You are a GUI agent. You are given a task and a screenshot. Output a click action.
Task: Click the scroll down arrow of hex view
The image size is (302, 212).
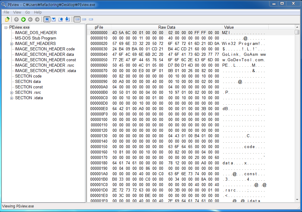click(x=297, y=200)
